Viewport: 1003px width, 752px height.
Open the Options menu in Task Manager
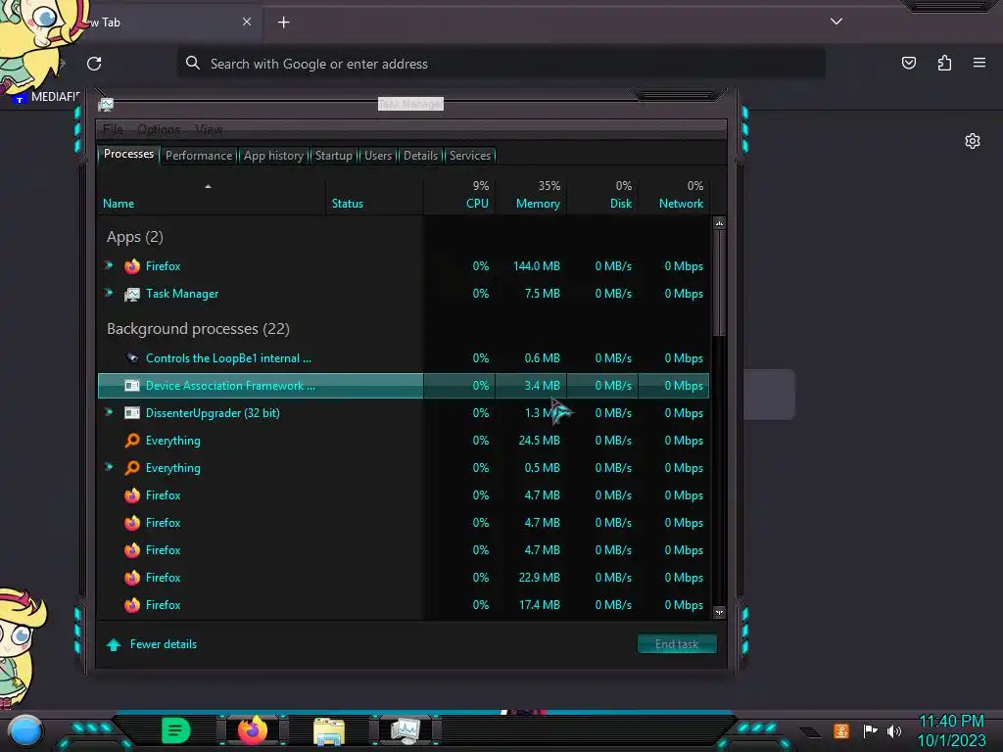coord(159,130)
